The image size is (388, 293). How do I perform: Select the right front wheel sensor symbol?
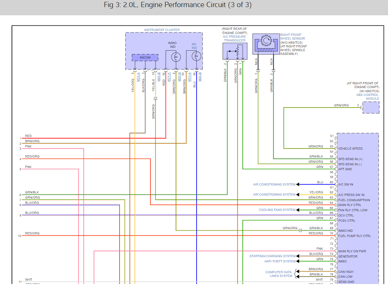266,44
